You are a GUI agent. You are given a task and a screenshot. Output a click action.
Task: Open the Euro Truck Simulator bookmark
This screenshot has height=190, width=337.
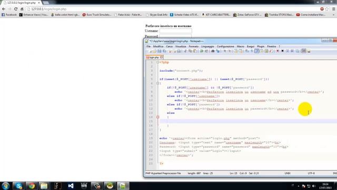(97, 15)
